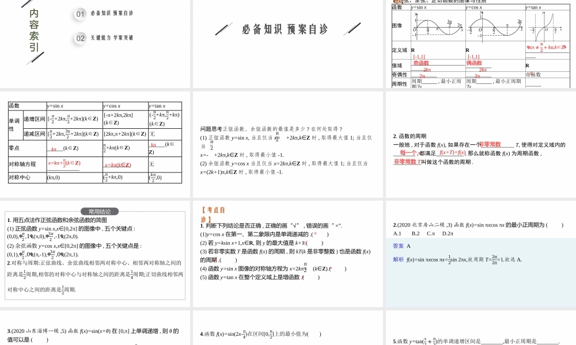The height and width of the screenshot is (345, 576).
Task: Click the red "[-1,1]" answer in the table
Action: click(x=418, y=56)
